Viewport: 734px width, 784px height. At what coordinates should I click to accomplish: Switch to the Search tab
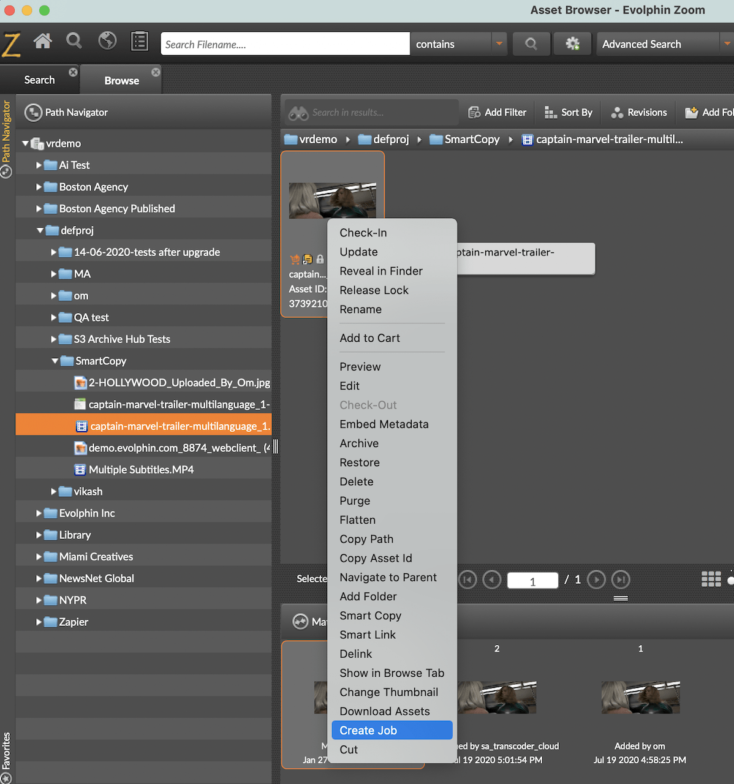39,80
